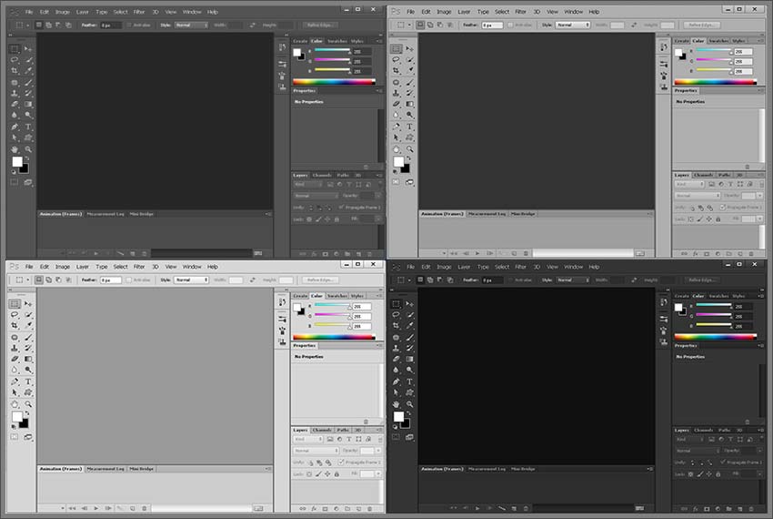
Task: Switch to Mini Bridge tab in dark-gray window
Action: (142, 214)
